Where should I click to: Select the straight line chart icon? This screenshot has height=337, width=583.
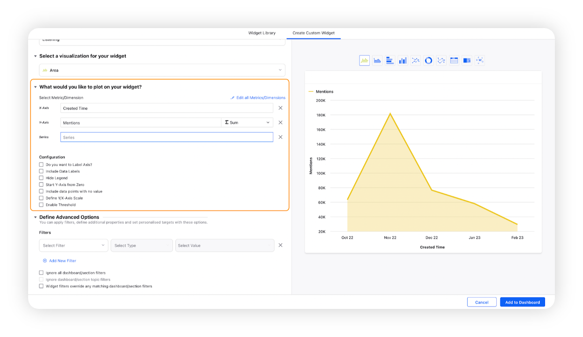(x=416, y=60)
